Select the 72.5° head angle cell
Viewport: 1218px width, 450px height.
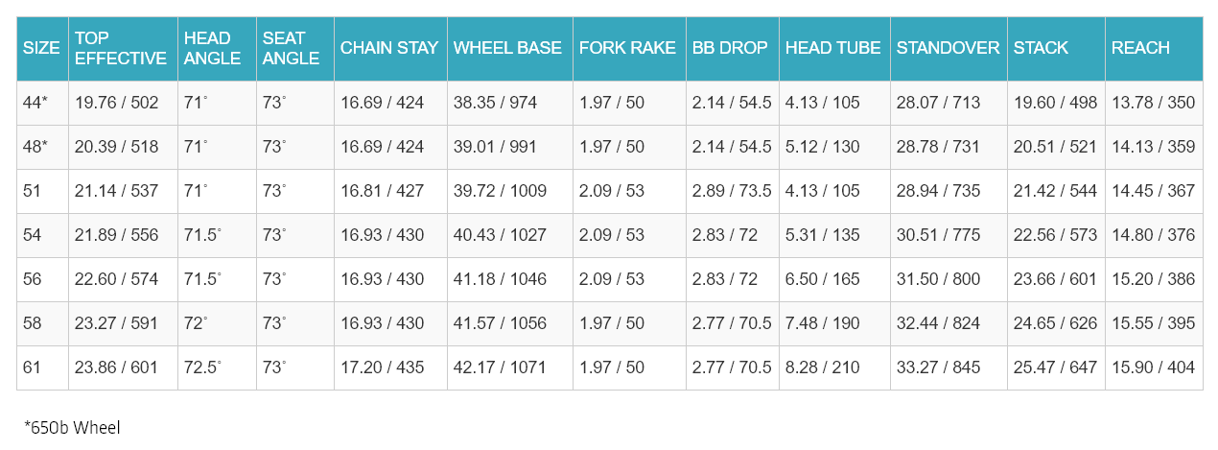point(202,367)
